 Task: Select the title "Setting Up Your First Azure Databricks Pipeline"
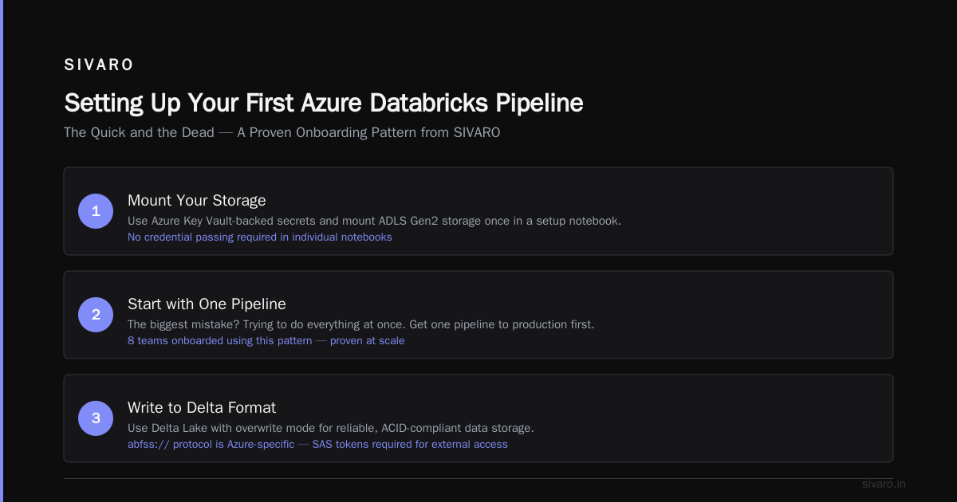pos(324,103)
